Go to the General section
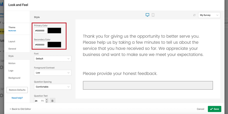This screenshot has height=114, width=228. (x=12, y=49)
